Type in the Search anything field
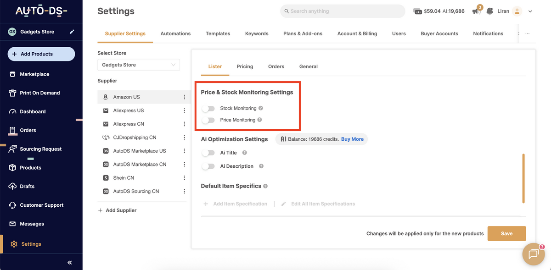 (x=342, y=11)
